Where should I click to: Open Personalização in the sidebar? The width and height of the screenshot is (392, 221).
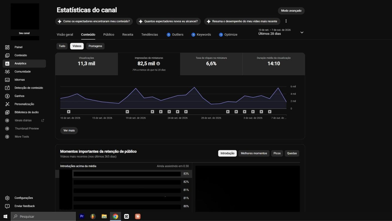coord(24,104)
